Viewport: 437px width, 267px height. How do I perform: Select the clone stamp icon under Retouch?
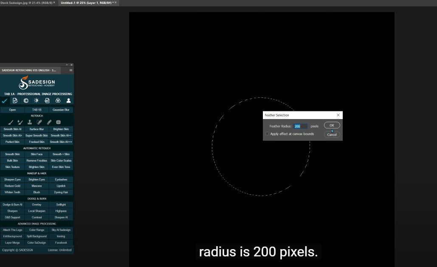[x=30, y=122]
